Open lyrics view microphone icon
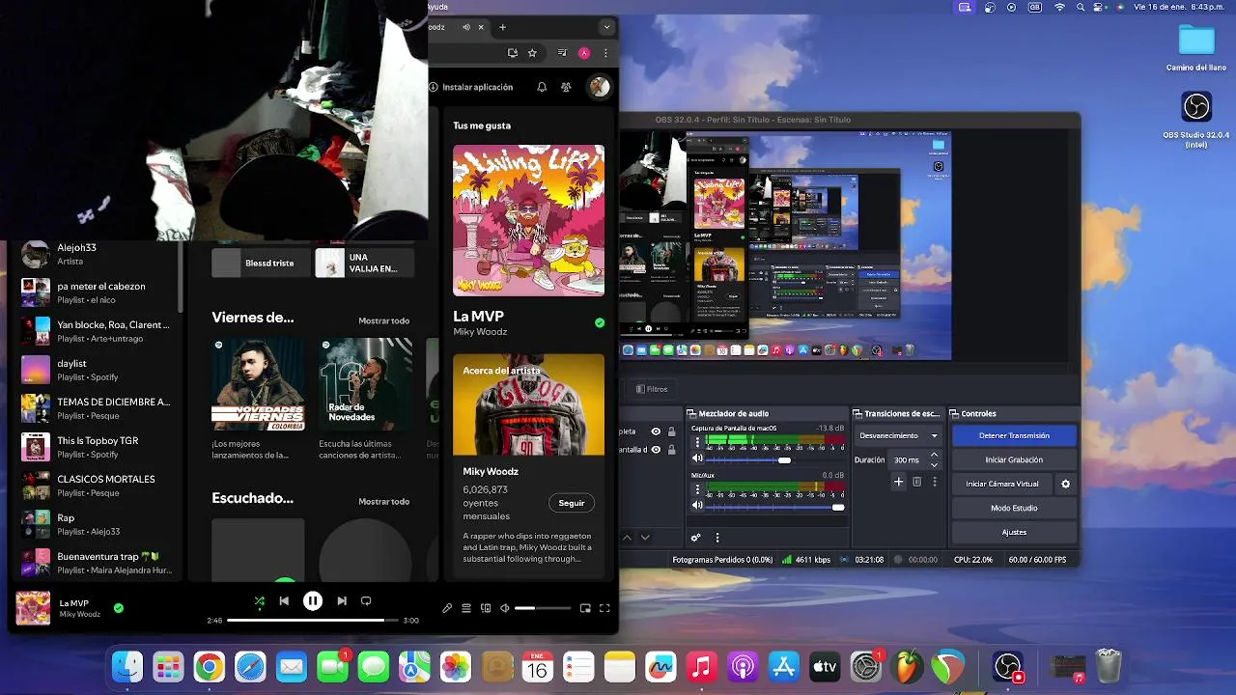The height and width of the screenshot is (695, 1236). (x=447, y=608)
